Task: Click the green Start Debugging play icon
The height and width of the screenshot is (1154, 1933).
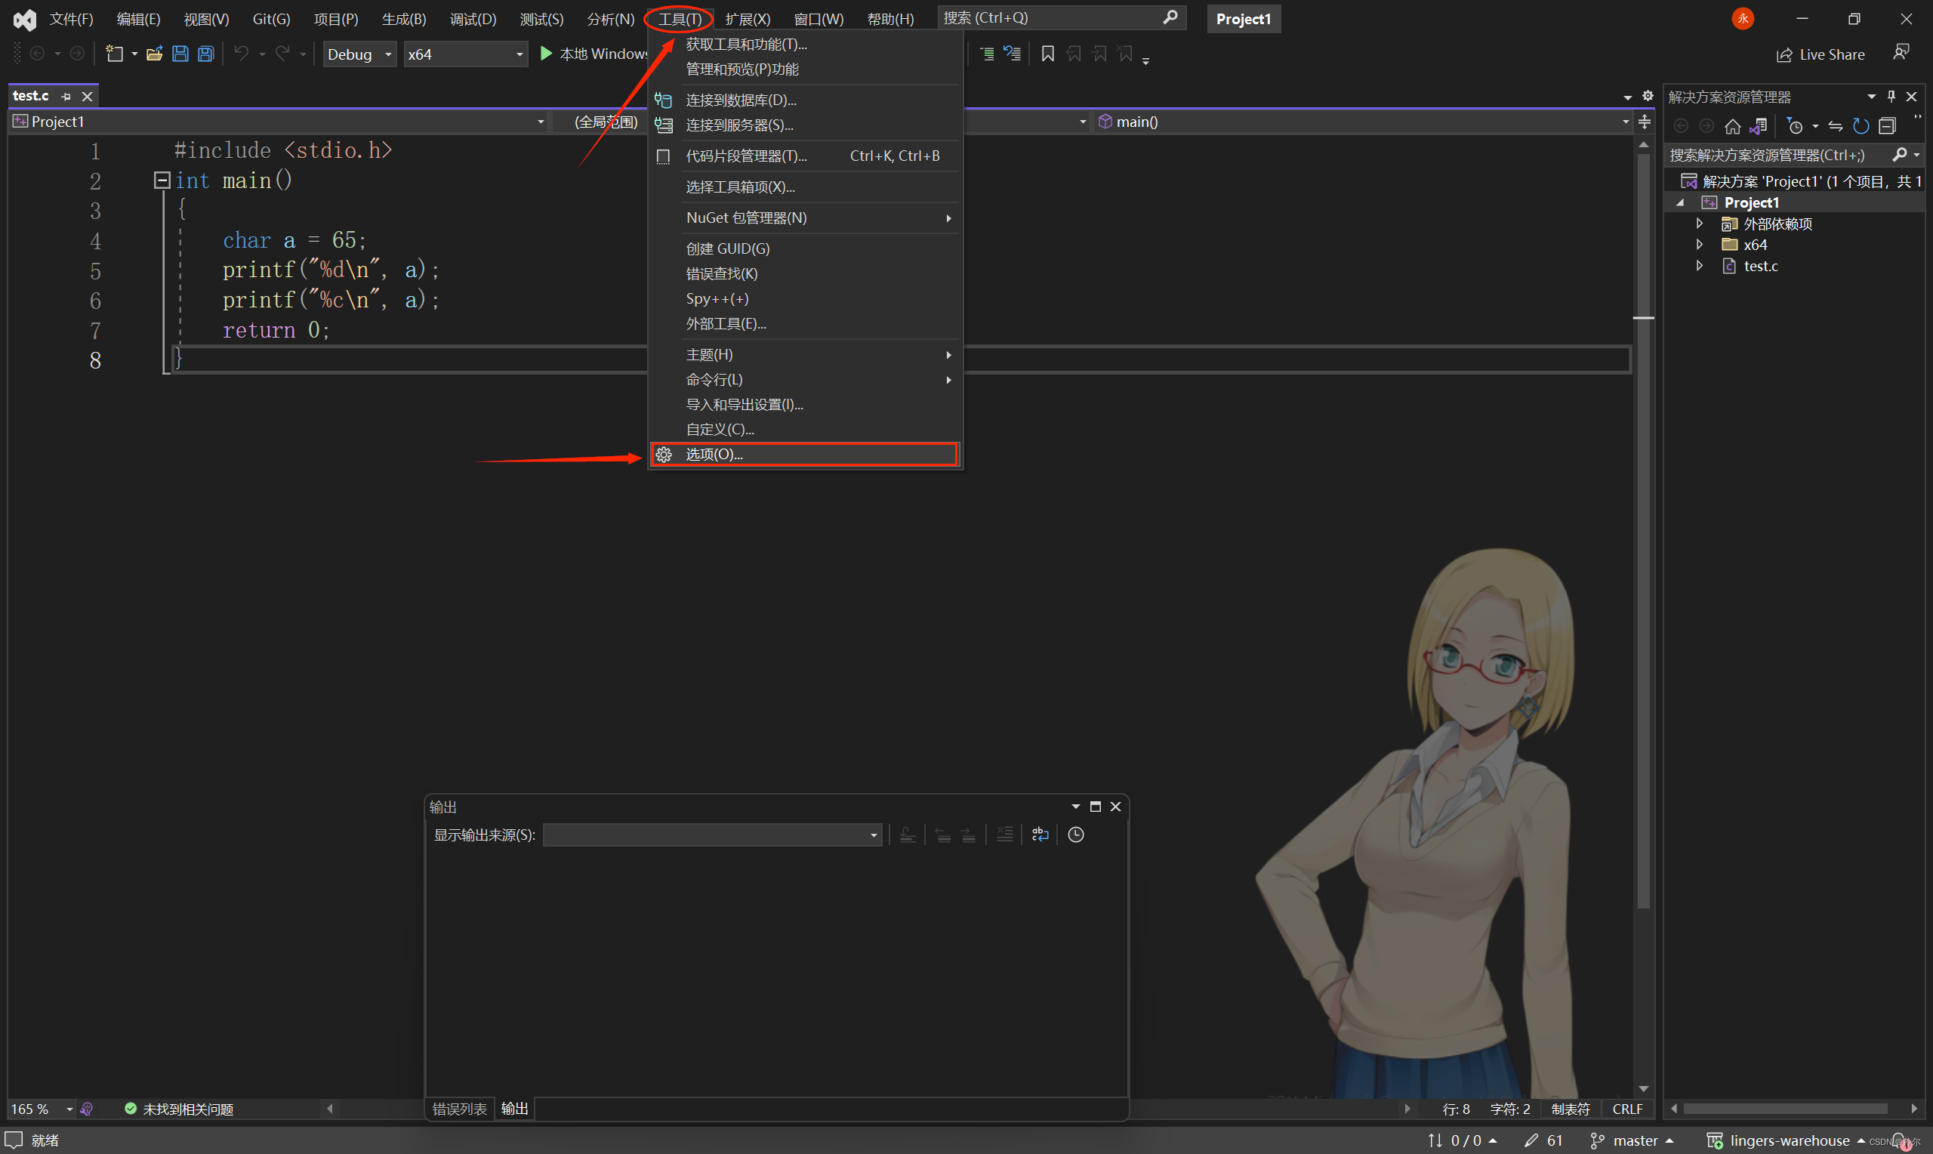Action: (546, 54)
